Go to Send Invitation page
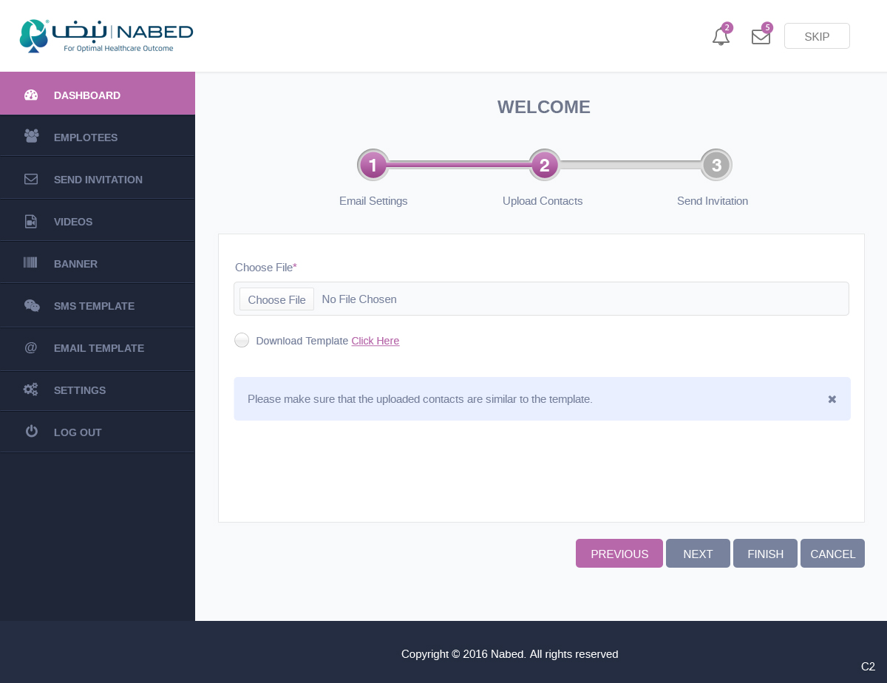The height and width of the screenshot is (683, 887). (98, 179)
